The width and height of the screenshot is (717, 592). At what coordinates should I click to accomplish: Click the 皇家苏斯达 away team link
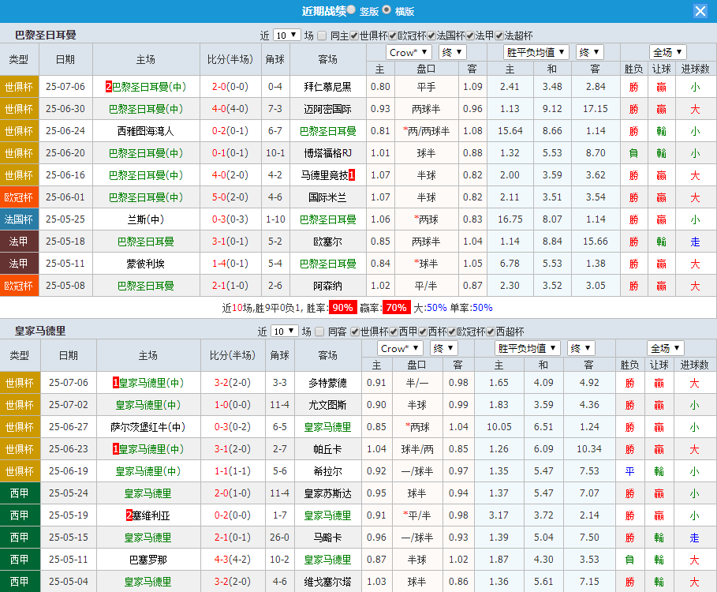pyautogui.click(x=327, y=493)
